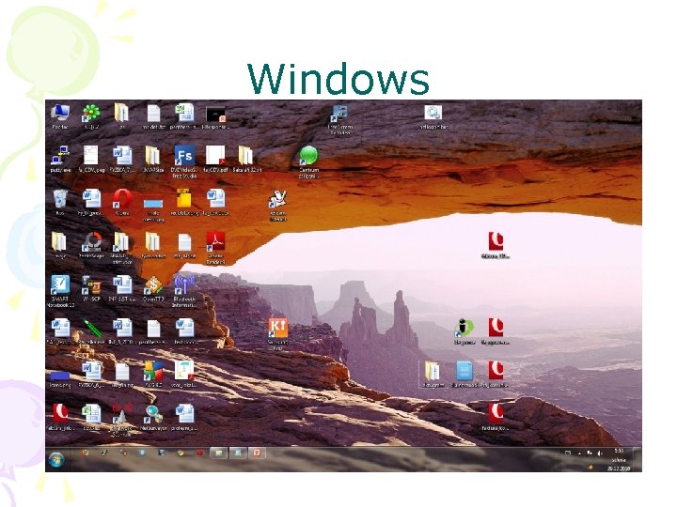677x507 pixels.
Task: Open the yellow note-shaped file icon
Action: [184, 202]
